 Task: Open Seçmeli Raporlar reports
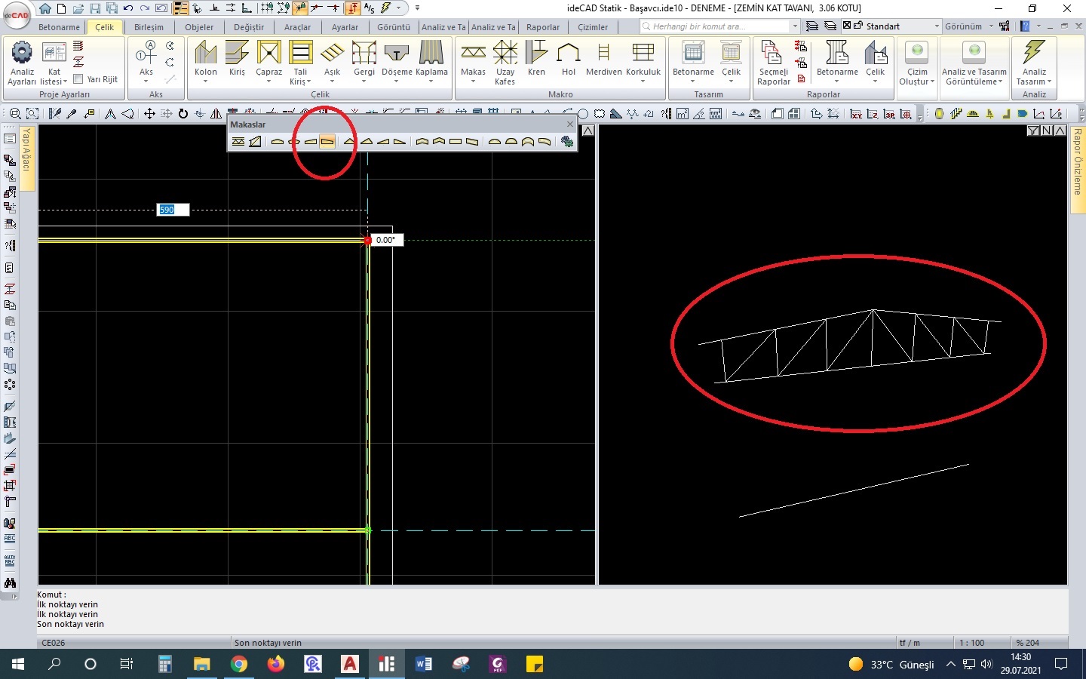(x=773, y=63)
